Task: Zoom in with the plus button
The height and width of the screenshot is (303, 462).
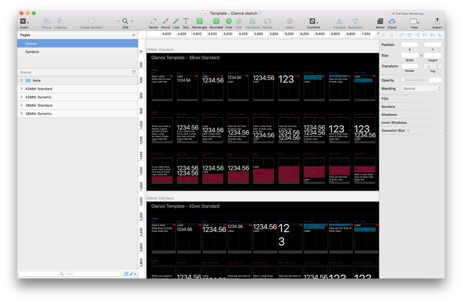Action: click(x=132, y=21)
